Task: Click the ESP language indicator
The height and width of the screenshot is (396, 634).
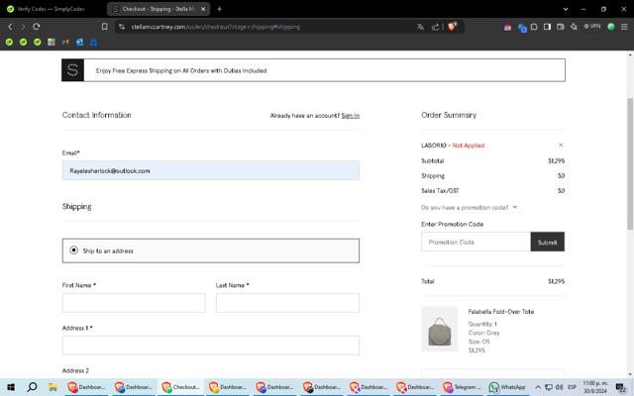Action: coord(573,387)
